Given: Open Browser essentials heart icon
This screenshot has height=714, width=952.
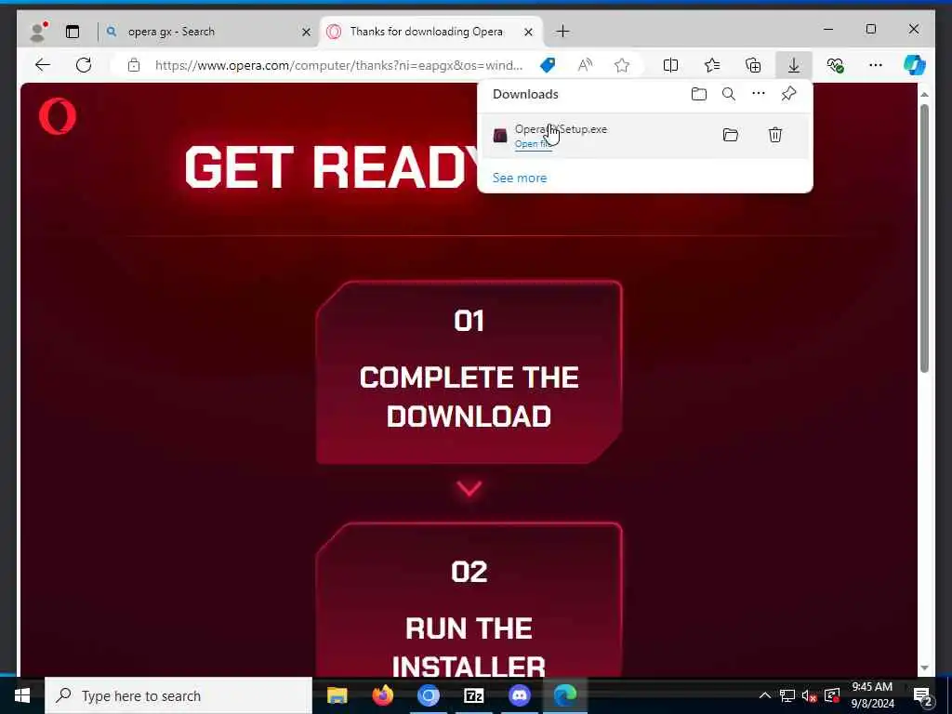Looking at the screenshot, I should 836,65.
